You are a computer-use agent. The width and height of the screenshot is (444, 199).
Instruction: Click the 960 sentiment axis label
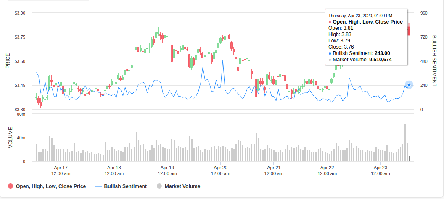pos(424,13)
